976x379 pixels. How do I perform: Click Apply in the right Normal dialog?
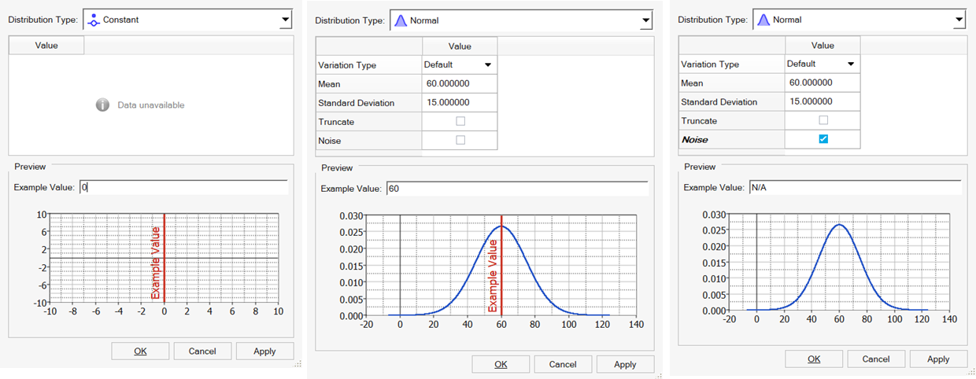938,359
